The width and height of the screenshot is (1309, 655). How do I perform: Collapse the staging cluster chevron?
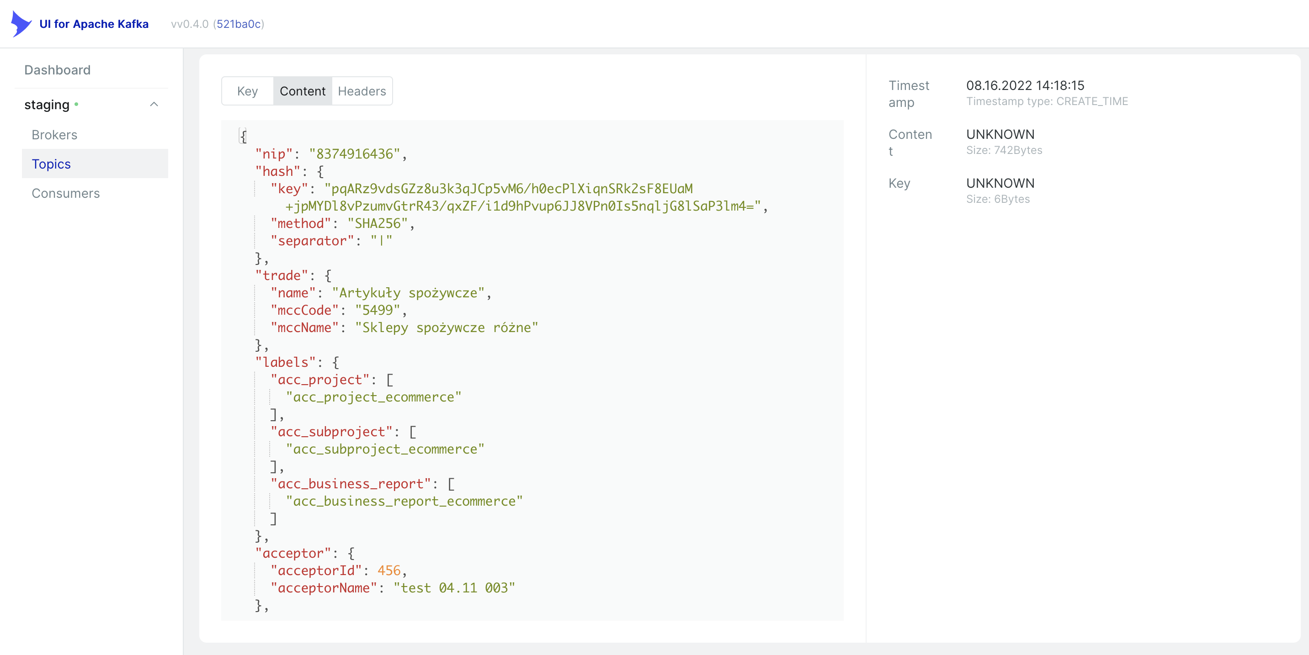[x=154, y=105]
